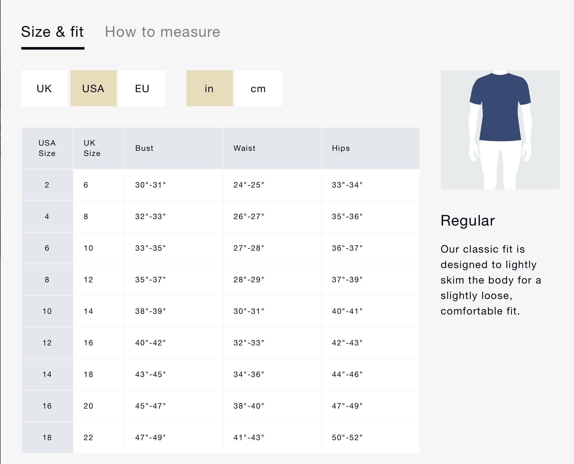Click the Bust column header
574x464 pixels.
(x=144, y=148)
